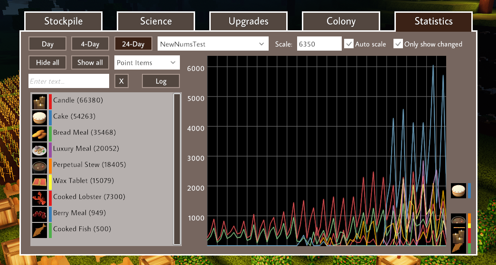Click the Luxury Meal plate icon
Image resolution: width=496 pixels, height=265 pixels.
pyautogui.click(x=39, y=150)
